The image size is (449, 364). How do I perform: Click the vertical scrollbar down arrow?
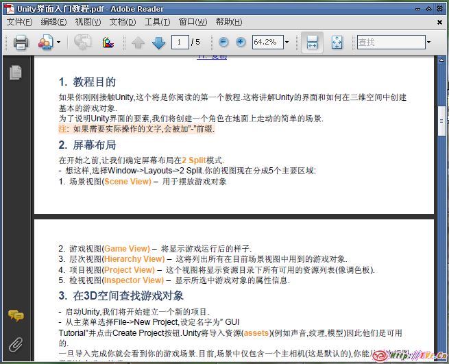(x=440, y=358)
